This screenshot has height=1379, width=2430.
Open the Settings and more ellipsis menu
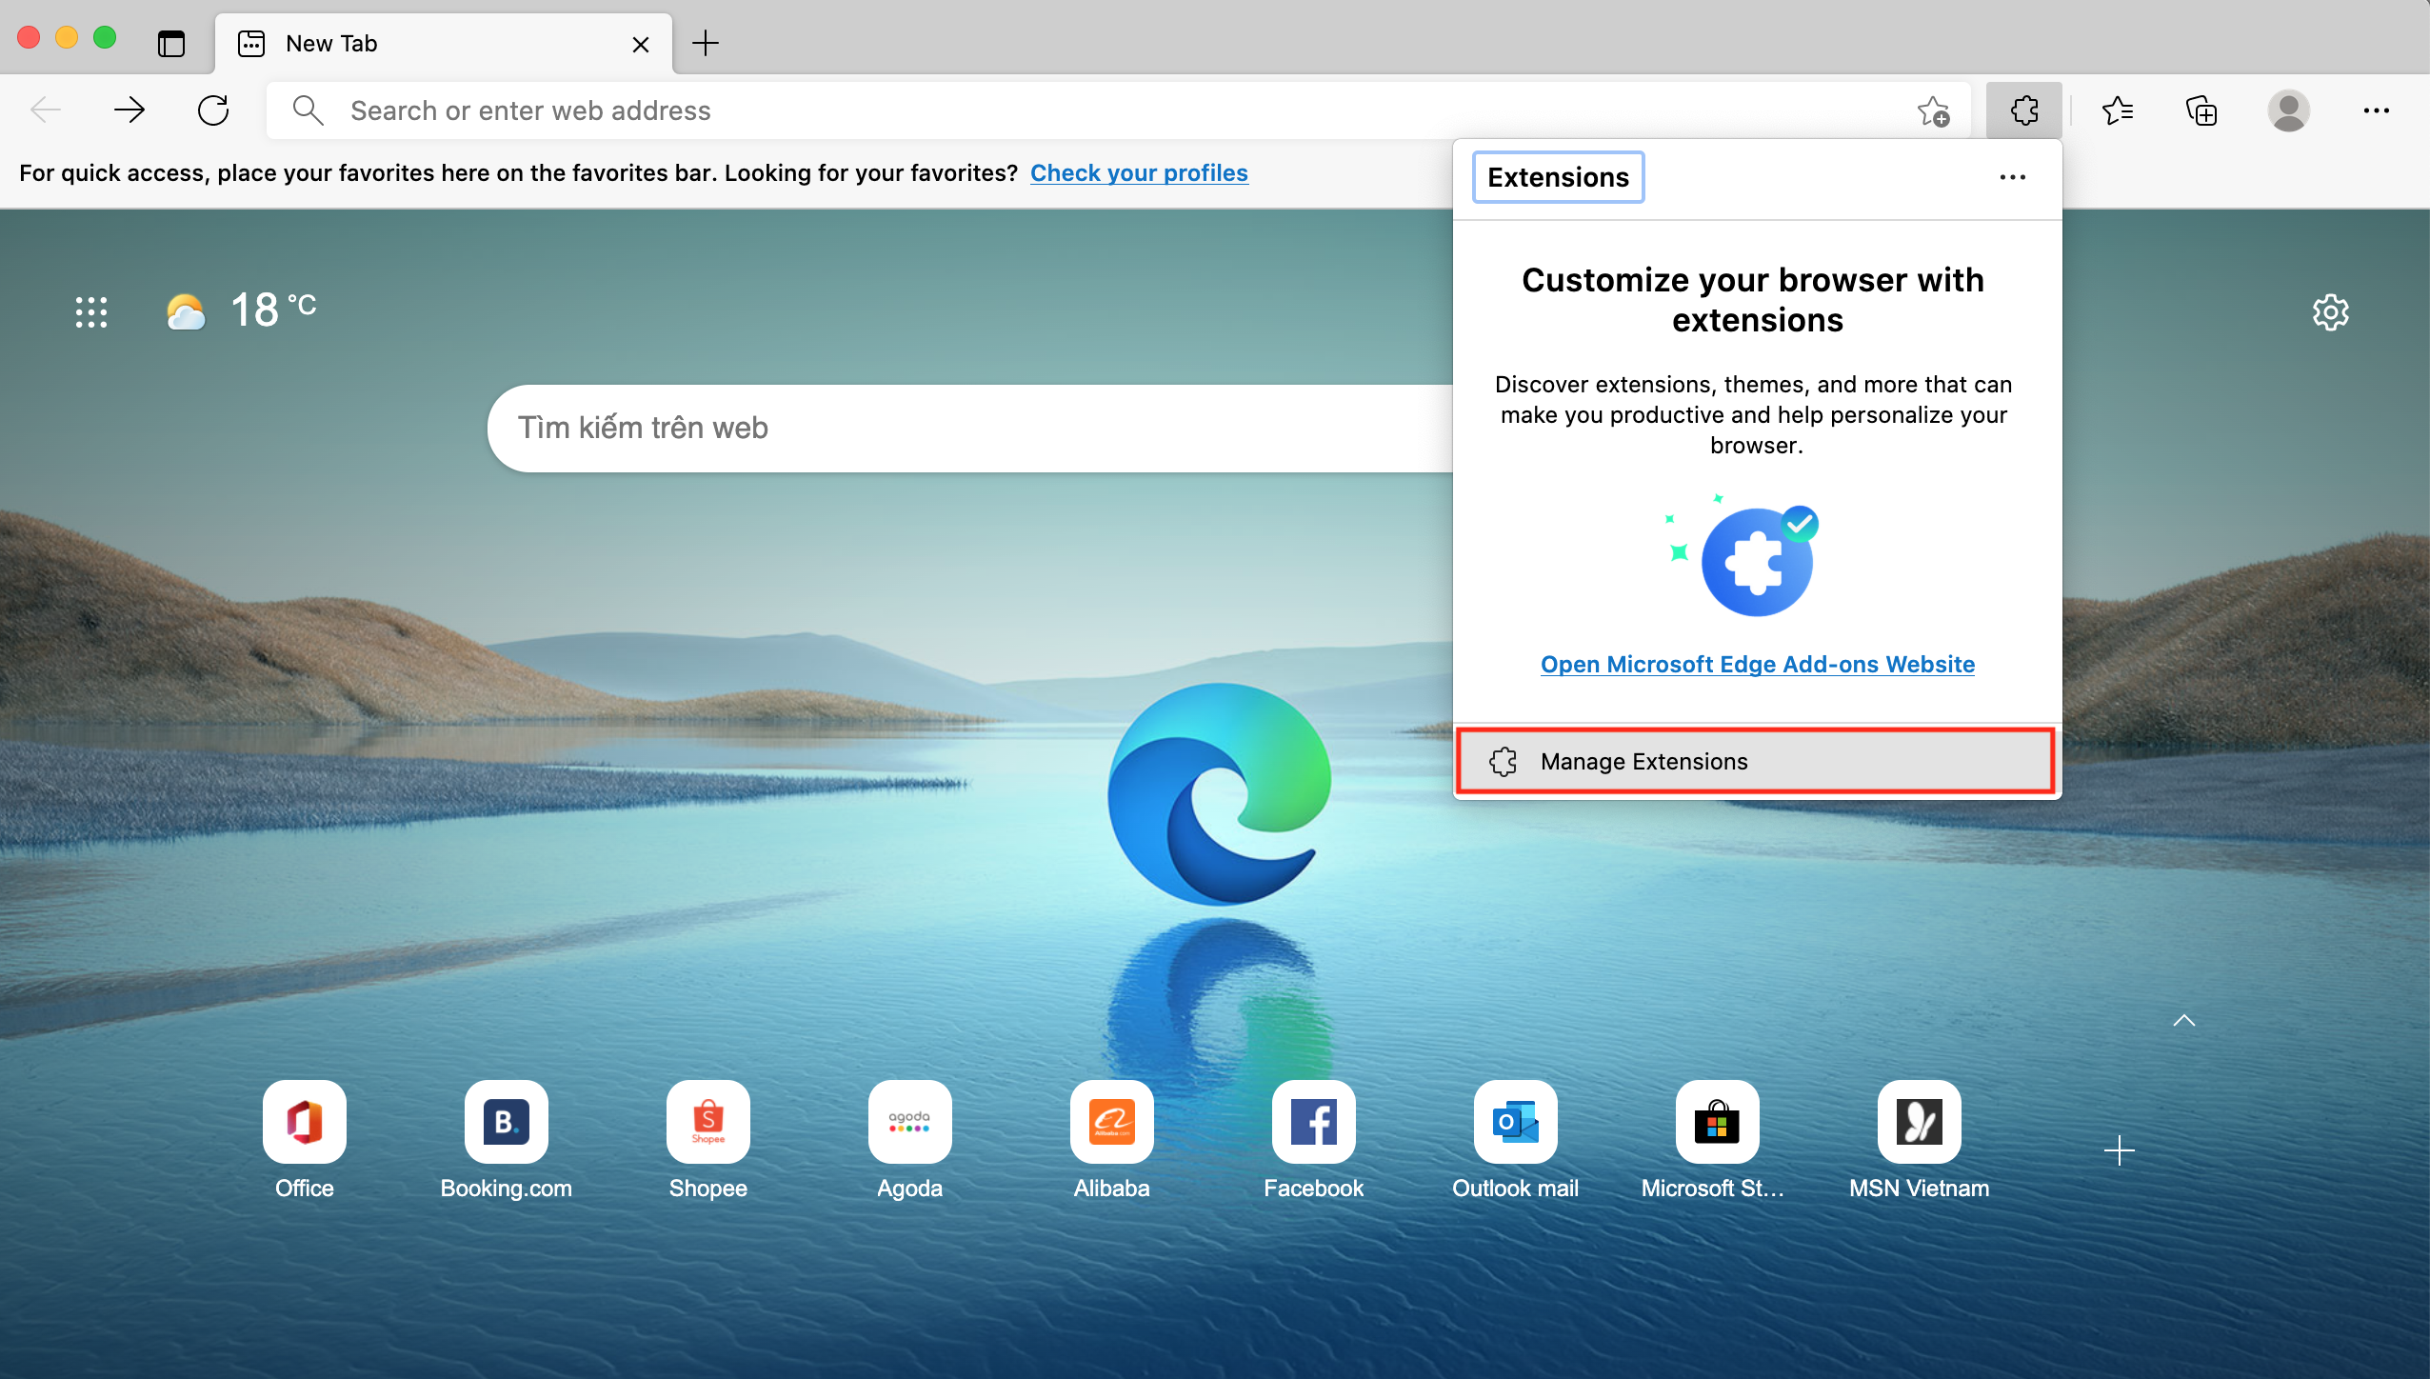pos(2377,110)
